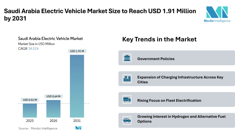Viewport: 235px width, 132px height.
Task: Click the 2025 bar in chart
Action: [x=30, y=110]
